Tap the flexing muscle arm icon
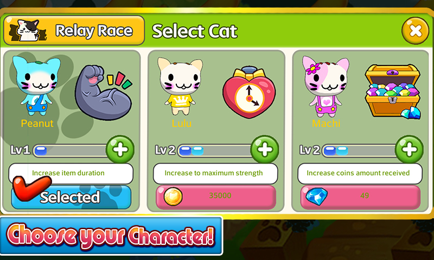The height and width of the screenshot is (260, 434). coord(104,92)
